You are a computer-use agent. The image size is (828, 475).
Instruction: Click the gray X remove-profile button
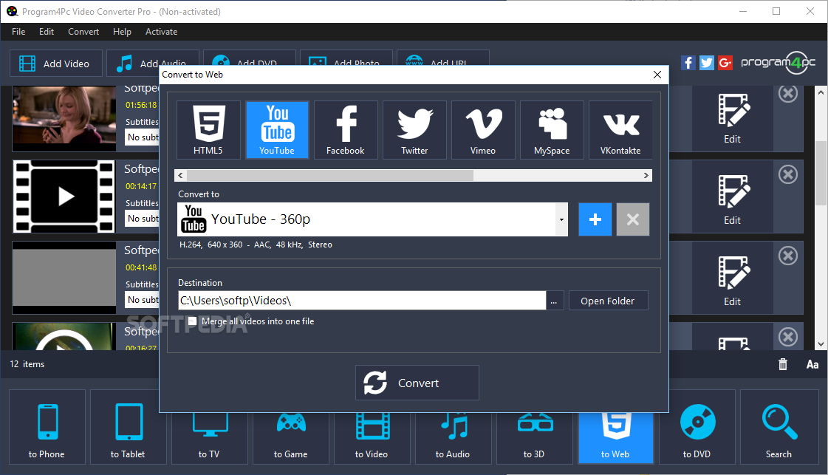tap(632, 219)
